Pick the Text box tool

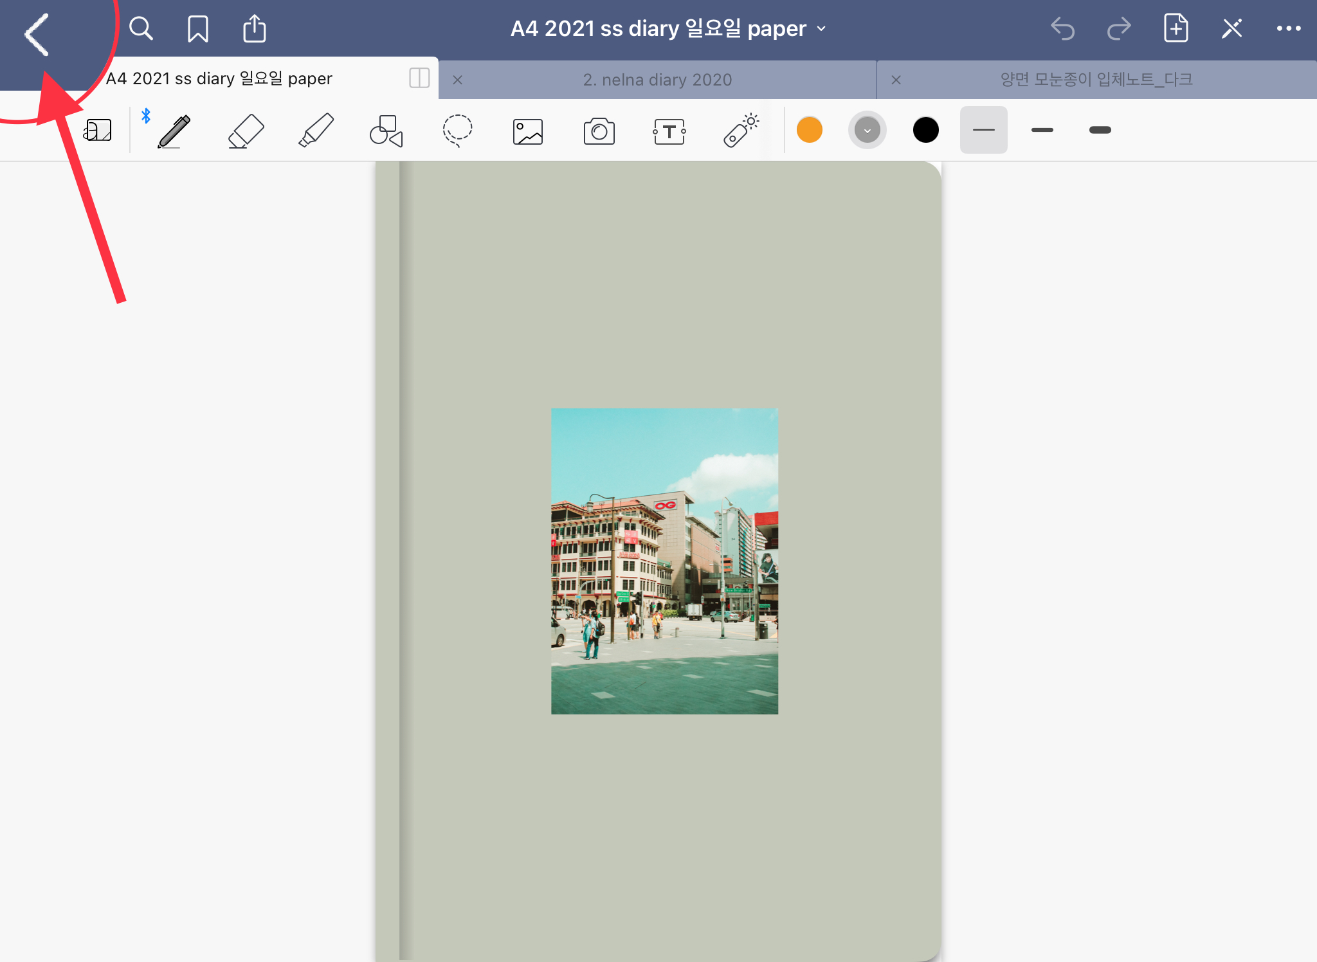669,131
